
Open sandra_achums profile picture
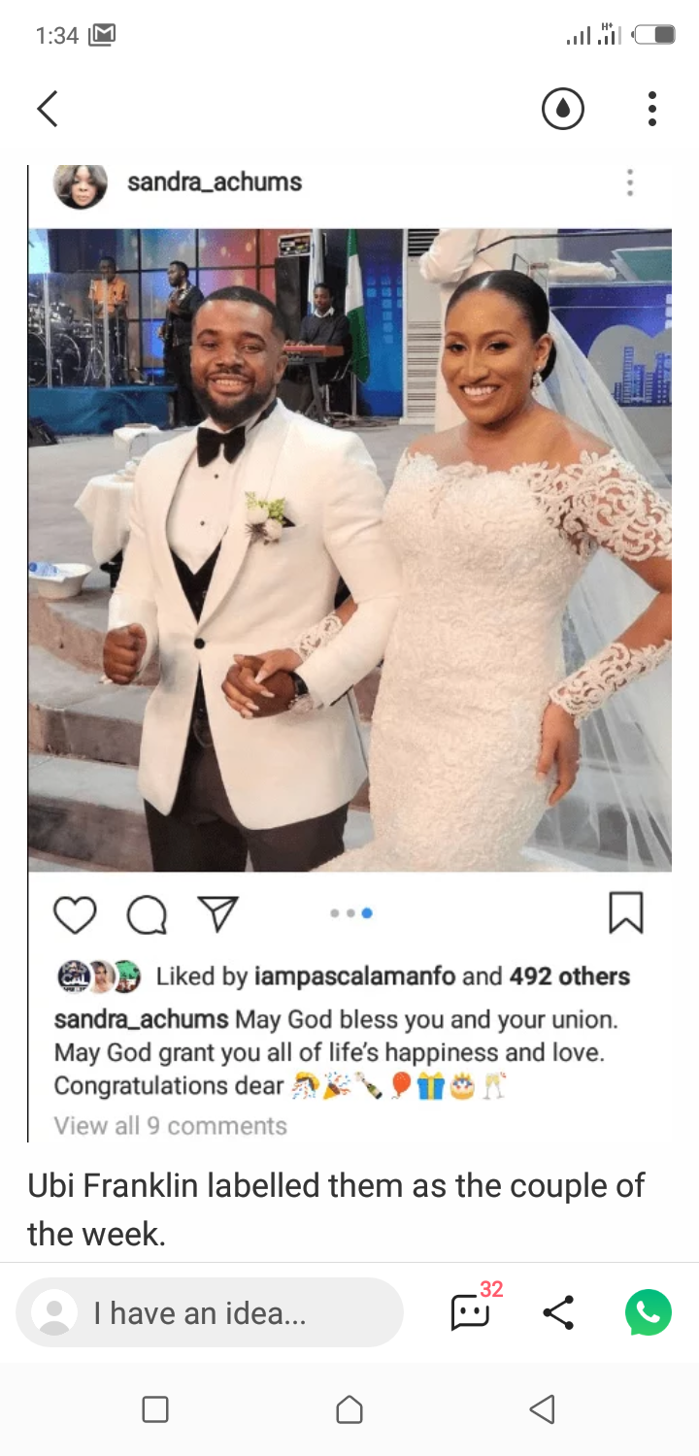[x=81, y=184]
